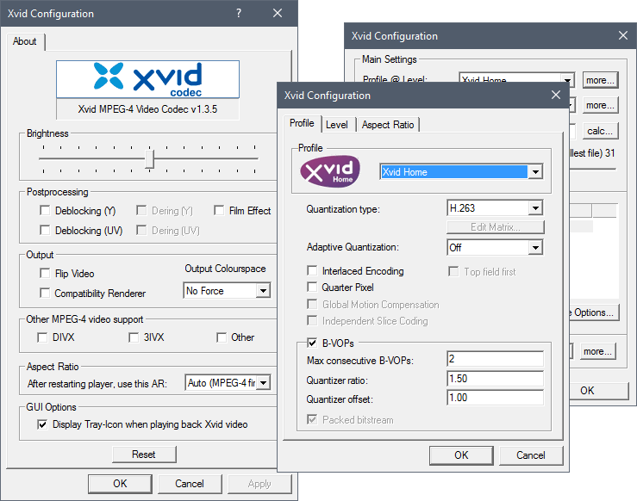
Task: Enable Quarter Pixel checkbox
Action: pyautogui.click(x=314, y=288)
